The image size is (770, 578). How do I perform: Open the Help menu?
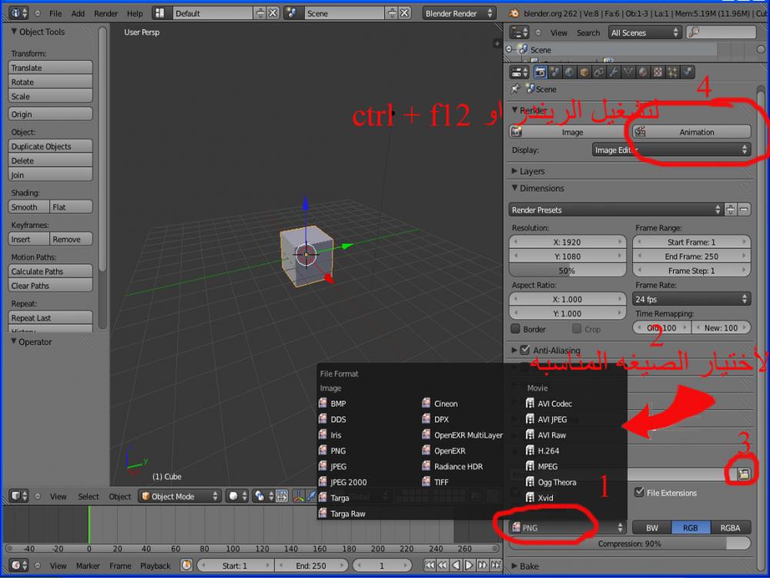(x=135, y=13)
